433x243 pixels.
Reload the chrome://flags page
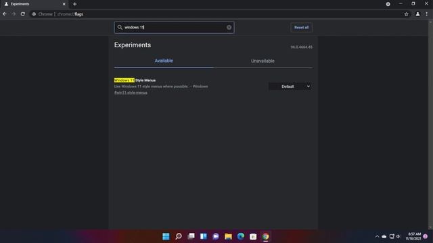click(23, 13)
